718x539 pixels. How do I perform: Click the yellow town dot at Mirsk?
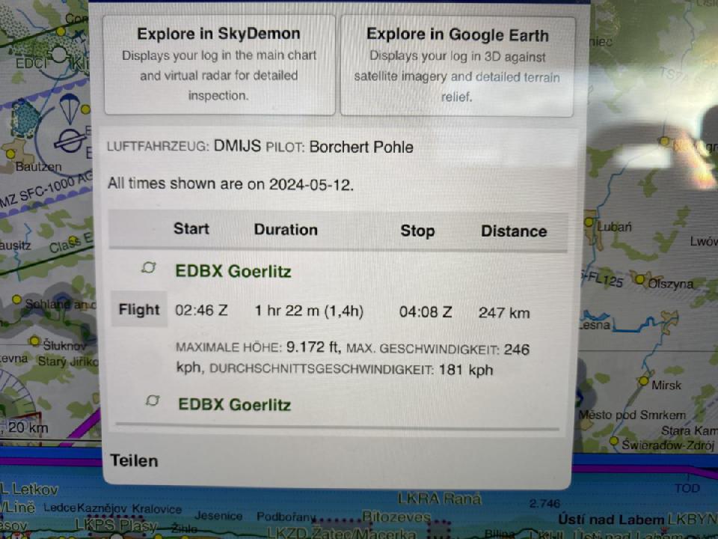pos(644,381)
